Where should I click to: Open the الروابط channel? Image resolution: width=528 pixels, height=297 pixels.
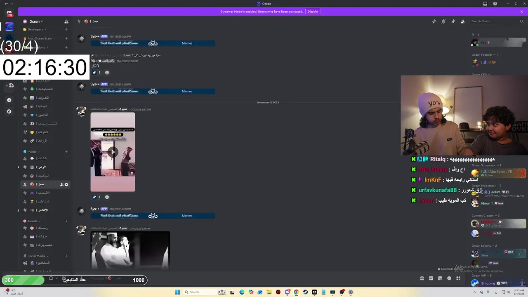pyautogui.click(x=45, y=141)
